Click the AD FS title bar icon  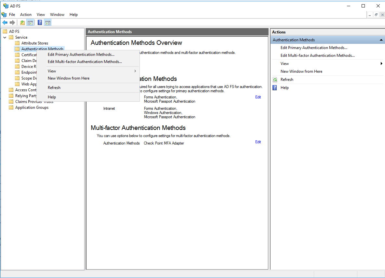(x=6, y=6)
